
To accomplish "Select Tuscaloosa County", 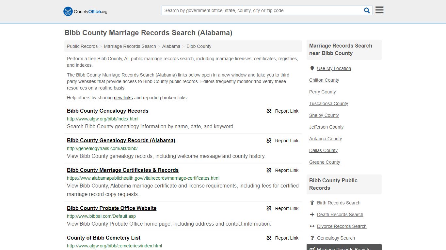I will [x=329, y=104].
